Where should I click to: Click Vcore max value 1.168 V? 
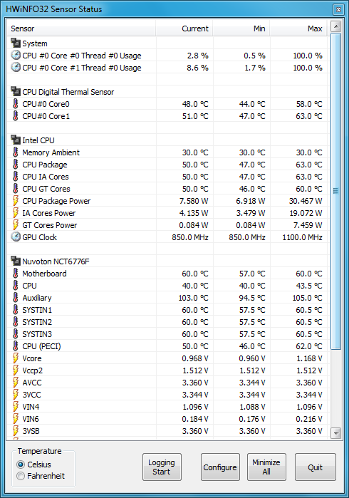309,358
